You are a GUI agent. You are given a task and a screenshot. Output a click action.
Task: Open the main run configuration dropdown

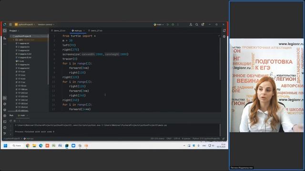pyautogui.click(x=159, y=25)
